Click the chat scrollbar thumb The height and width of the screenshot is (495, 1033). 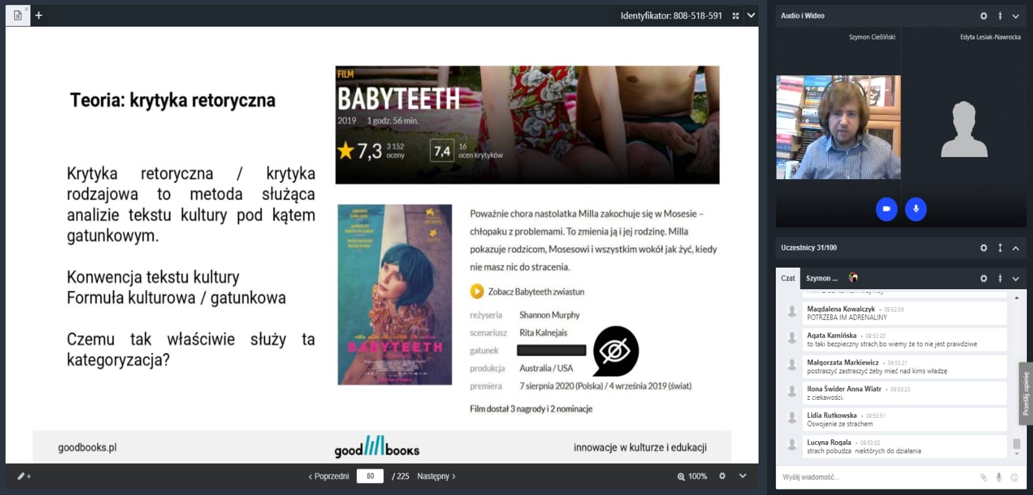pos(1017,444)
